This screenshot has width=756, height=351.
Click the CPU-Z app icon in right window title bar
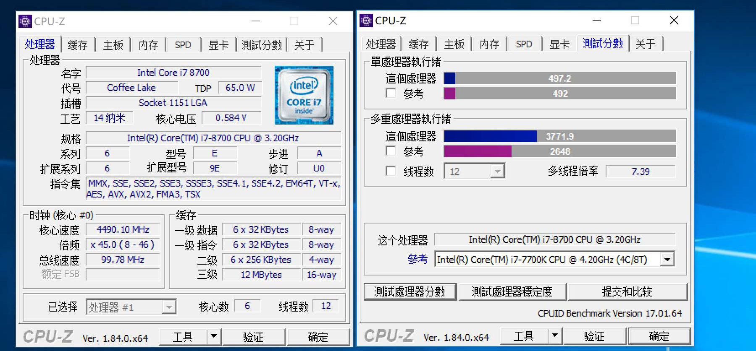point(366,20)
